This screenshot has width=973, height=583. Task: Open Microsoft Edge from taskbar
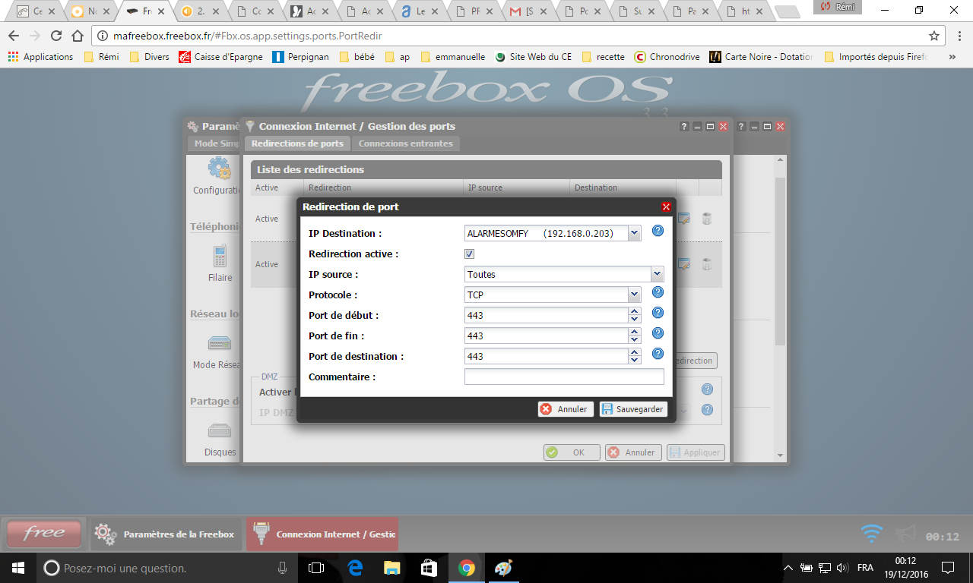[x=355, y=567]
